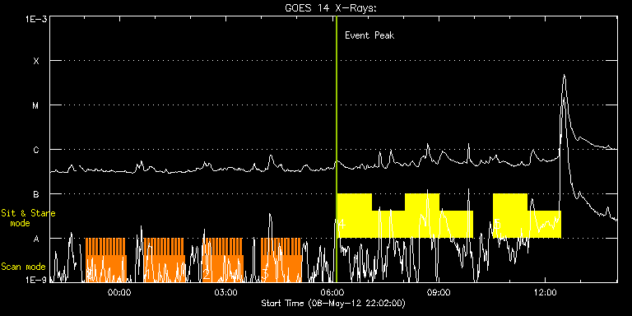Select the Event Peak label text

[369, 35]
